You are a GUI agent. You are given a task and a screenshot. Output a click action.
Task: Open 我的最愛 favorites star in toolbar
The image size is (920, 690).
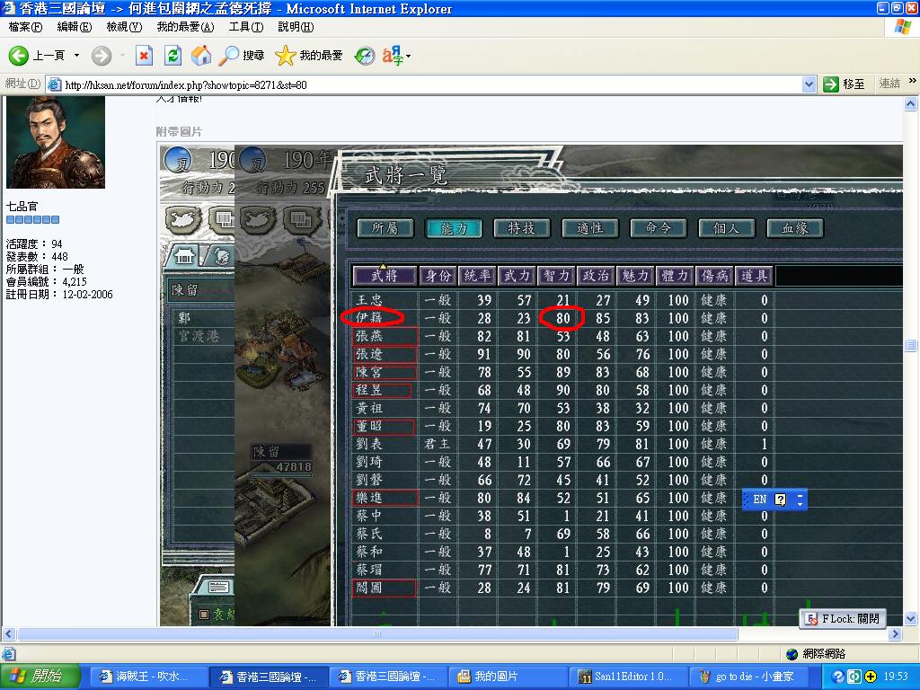point(309,56)
